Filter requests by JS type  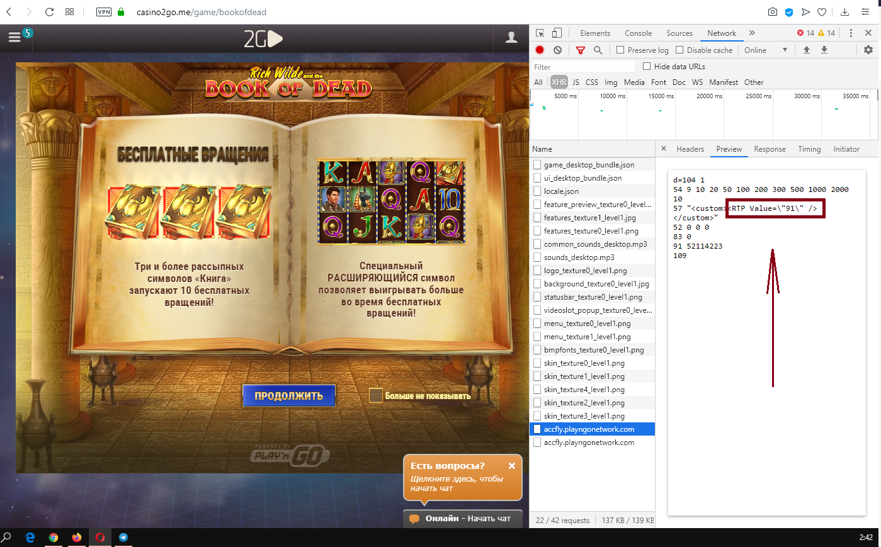click(x=576, y=82)
